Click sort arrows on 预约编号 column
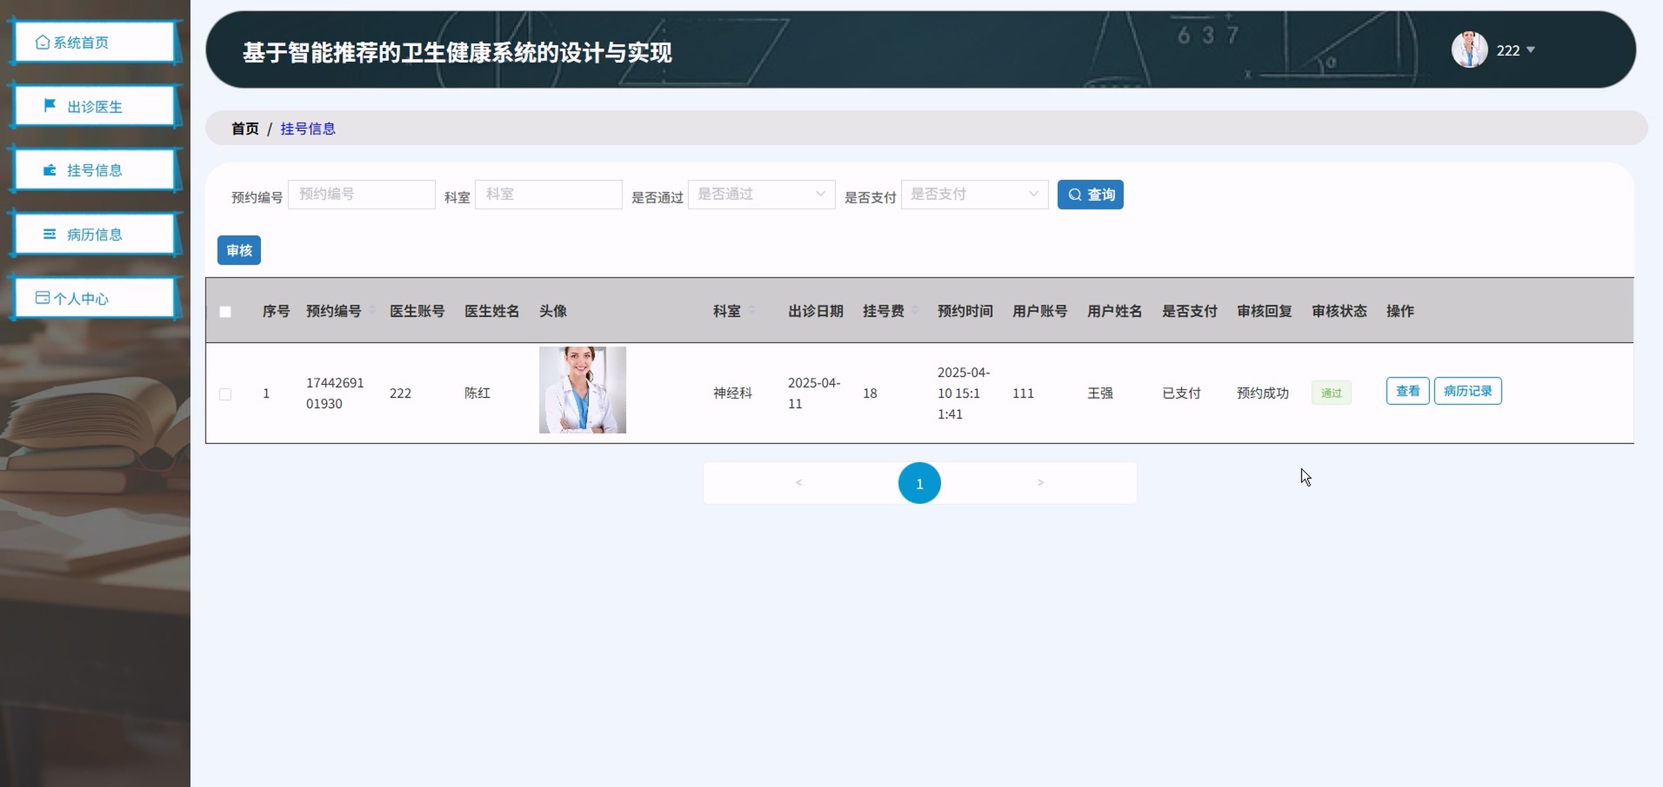 pyautogui.click(x=372, y=310)
